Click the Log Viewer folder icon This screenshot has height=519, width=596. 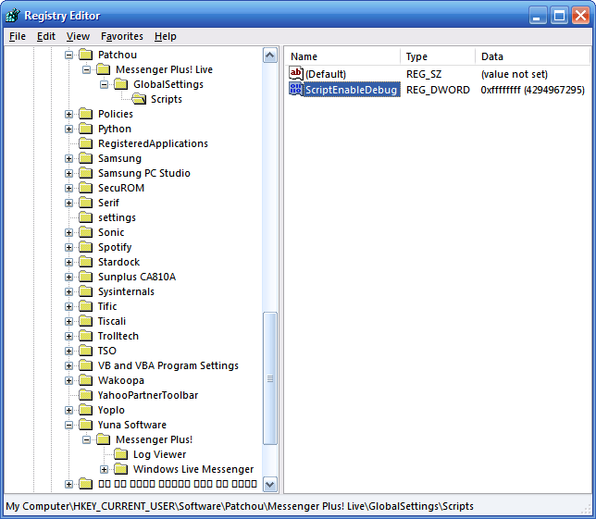pyautogui.click(x=121, y=454)
